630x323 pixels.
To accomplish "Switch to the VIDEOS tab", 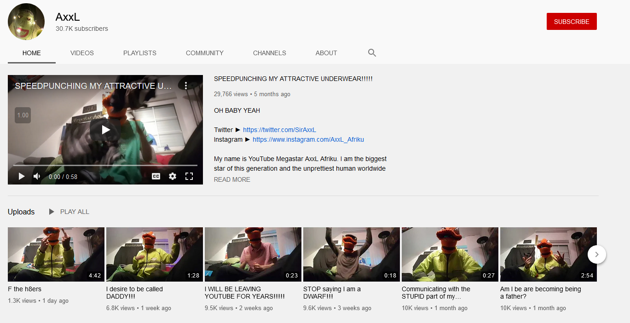I will tap(82, 53).
